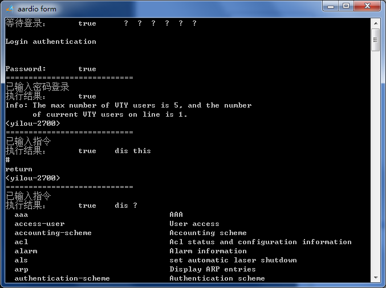The image size is (386, 288).
Task: Click the 'acl' command entry
Action: [21, 242]
